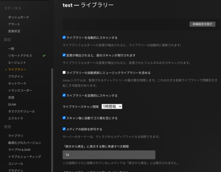Click the continue-watching weeks input field
The image size is (221, 172).
(109, 155)
